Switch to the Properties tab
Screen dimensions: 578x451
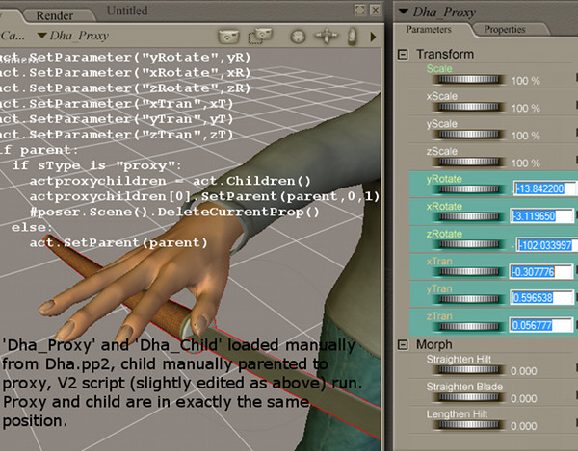coord(505,29)
